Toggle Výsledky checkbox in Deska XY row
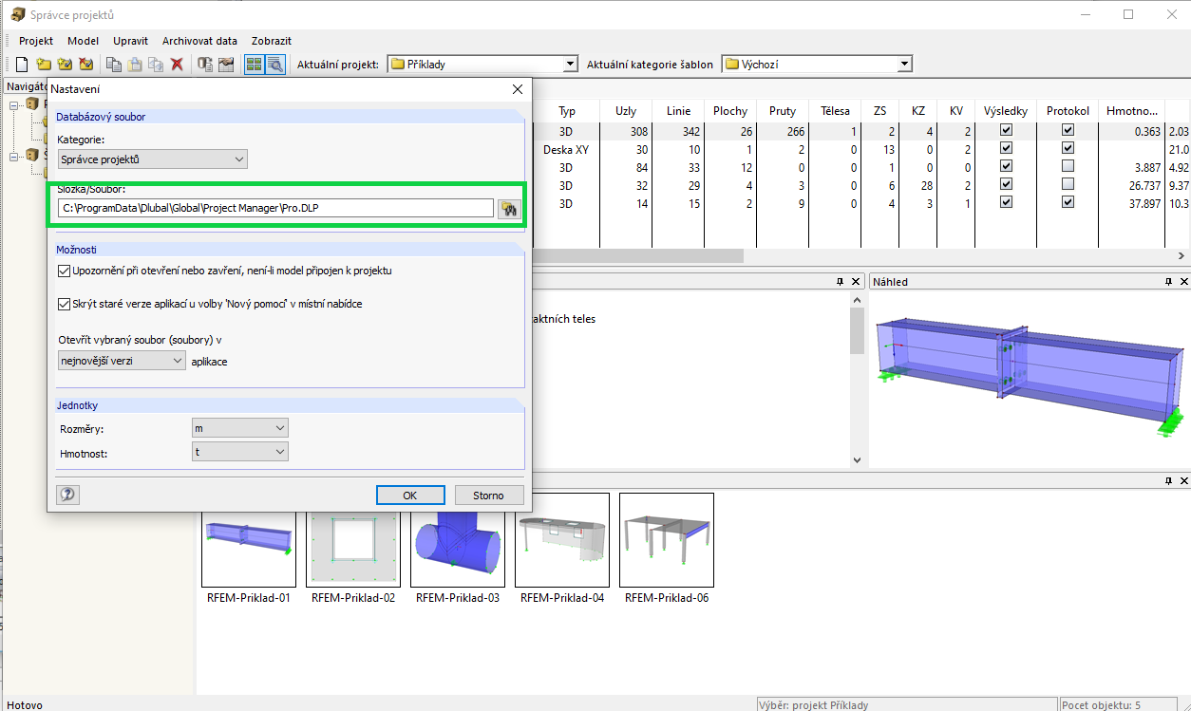Viewport: 1191px width, 711px height. 1006,148
